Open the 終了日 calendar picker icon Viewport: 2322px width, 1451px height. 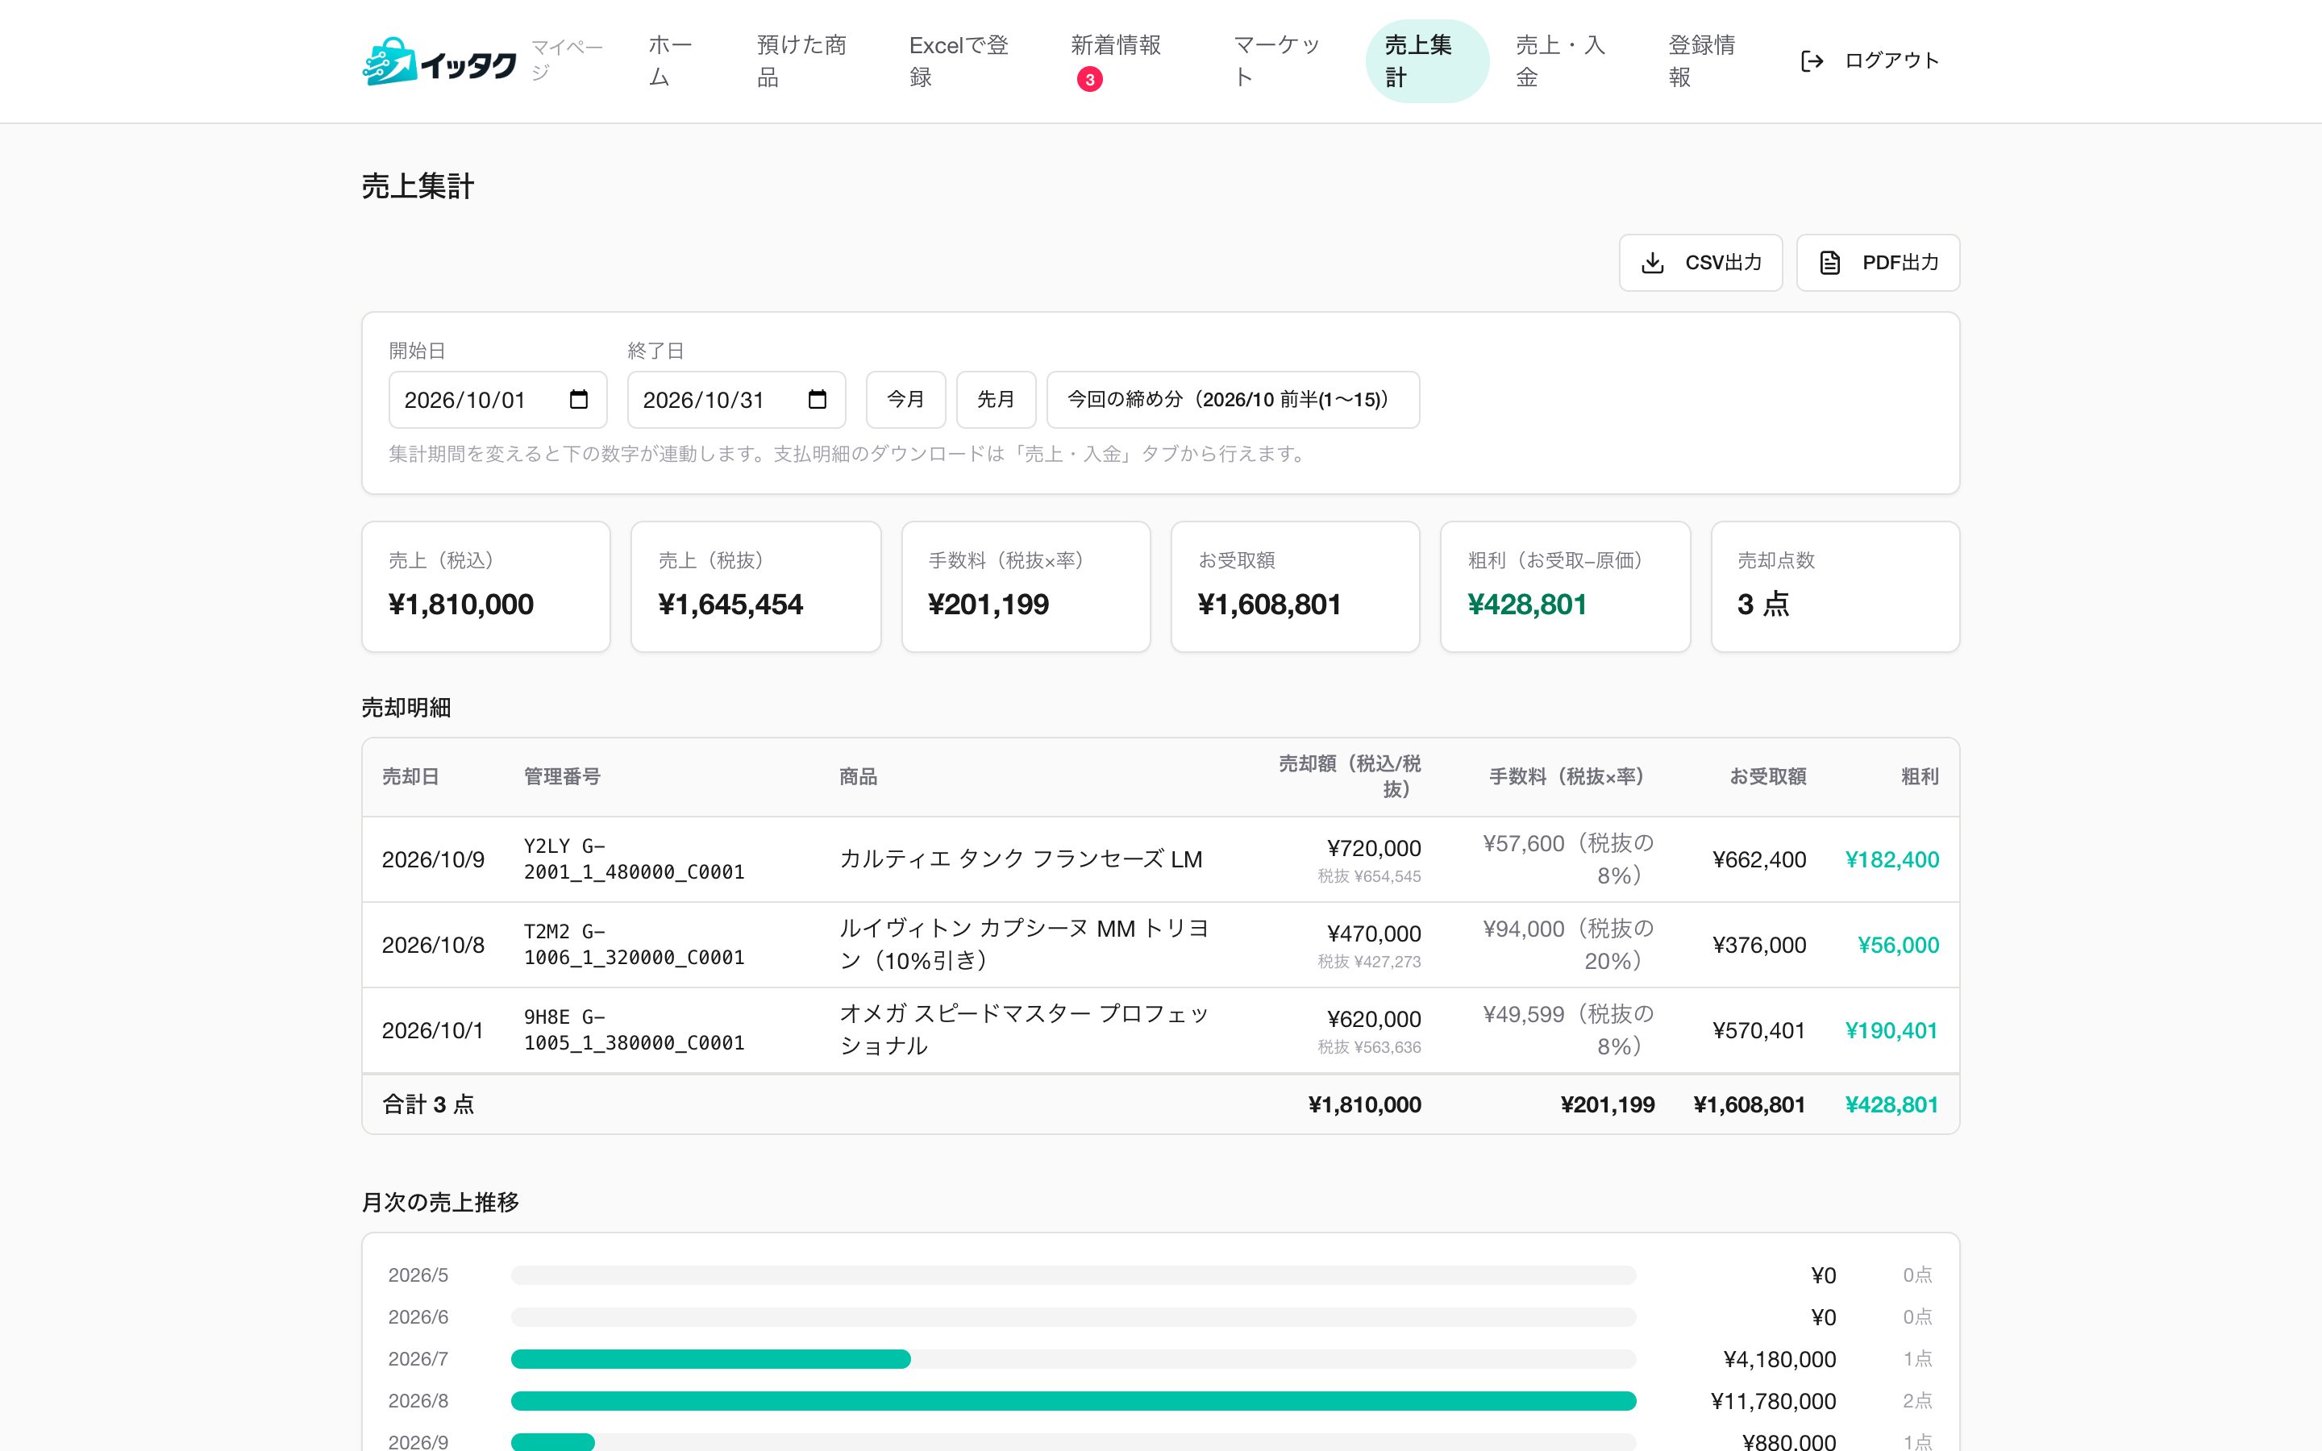[818, 399]
